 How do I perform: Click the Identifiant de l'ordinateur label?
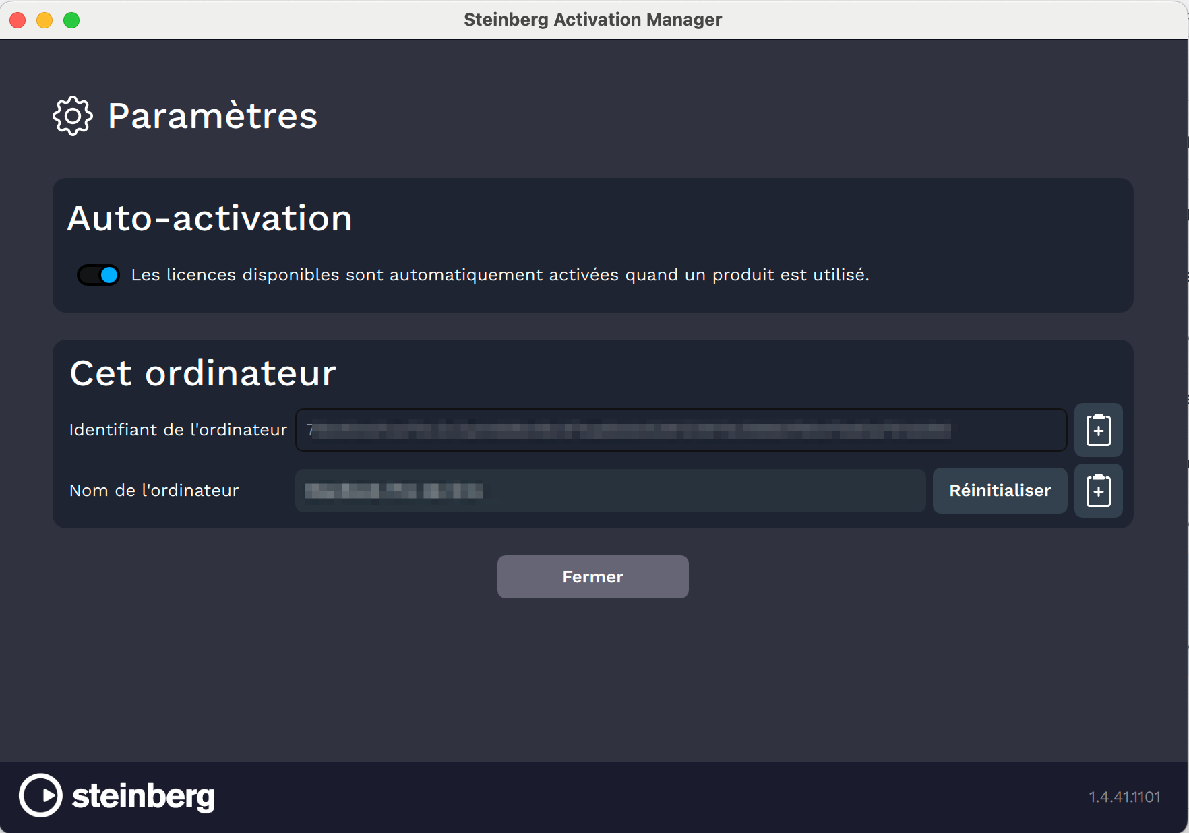click(x=178, y=430)
